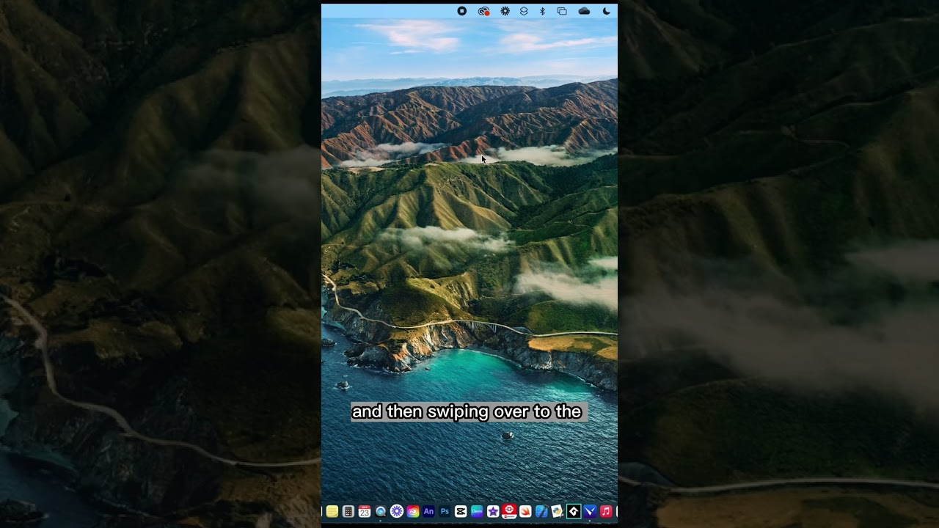
Task: Toggle the crescent moon Focus icon
Action: 606,11
